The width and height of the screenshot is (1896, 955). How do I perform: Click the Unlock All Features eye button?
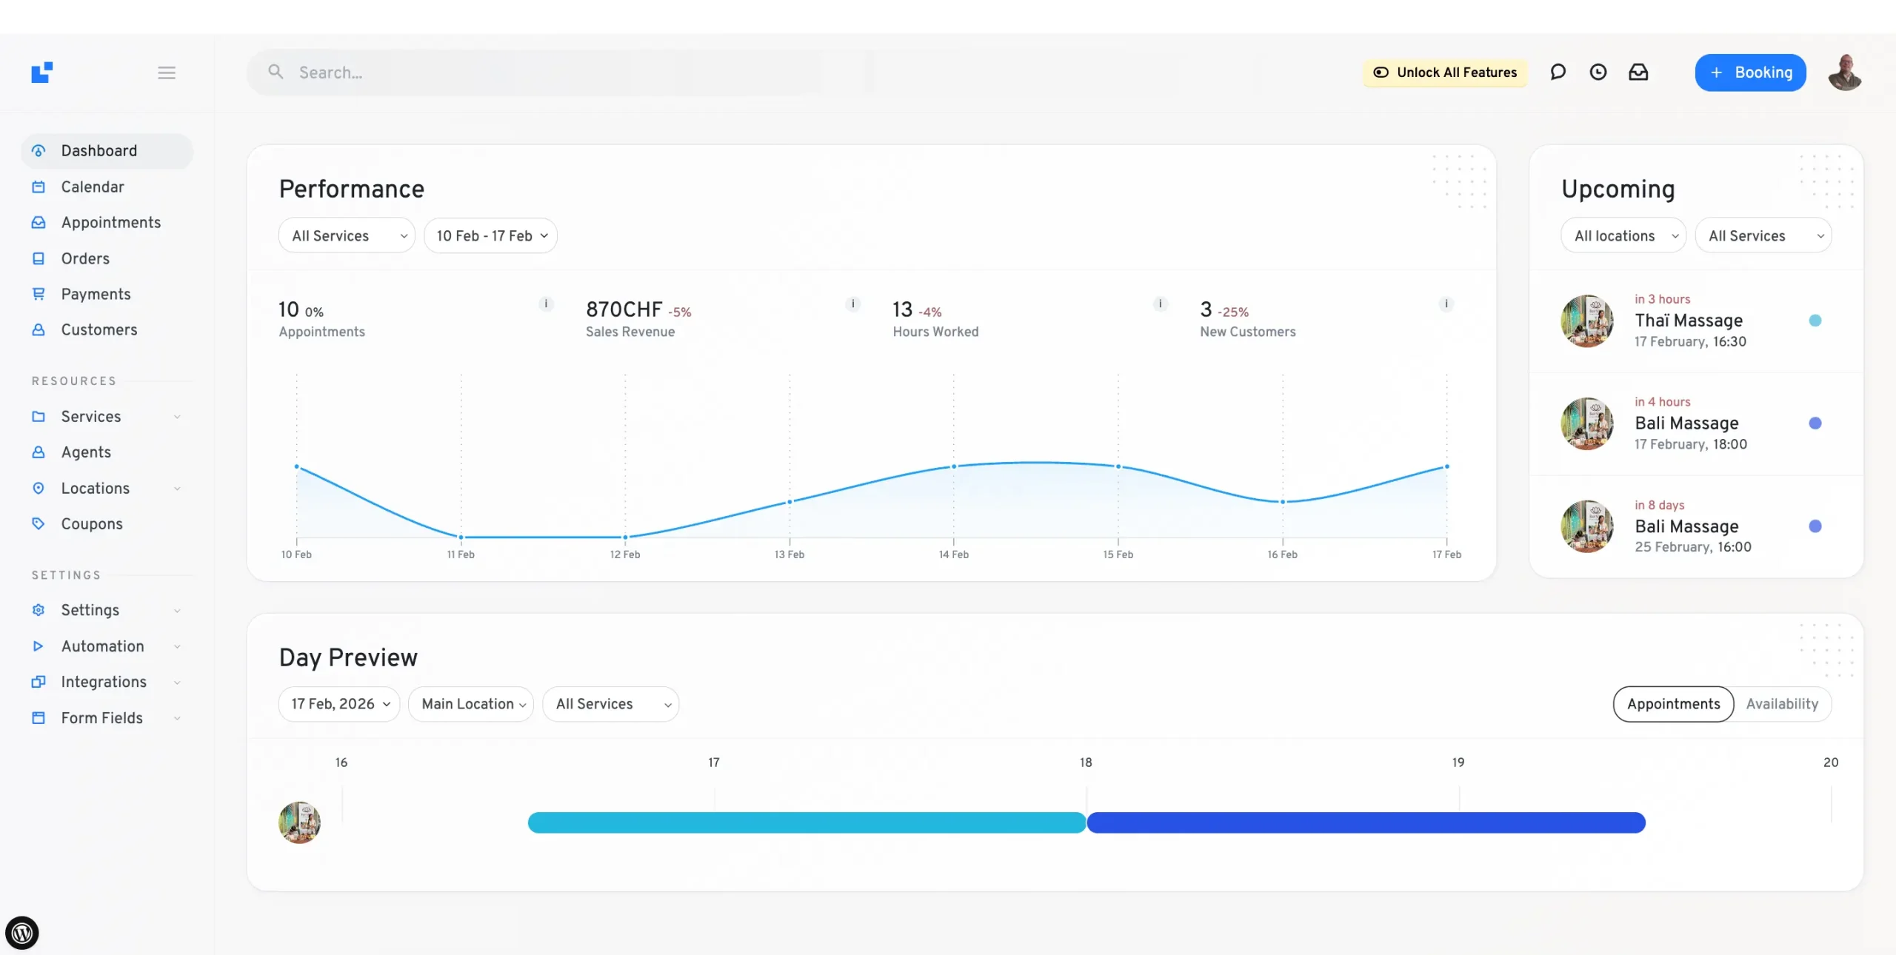(1445, 73)
